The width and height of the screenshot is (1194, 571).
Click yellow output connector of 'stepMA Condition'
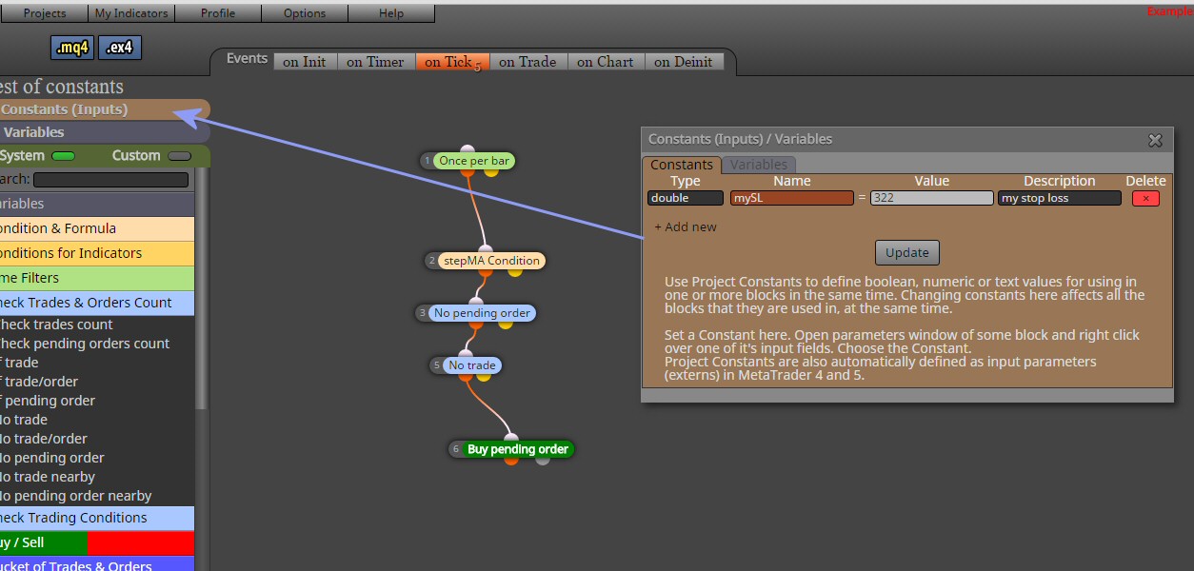tap(515, 271)
